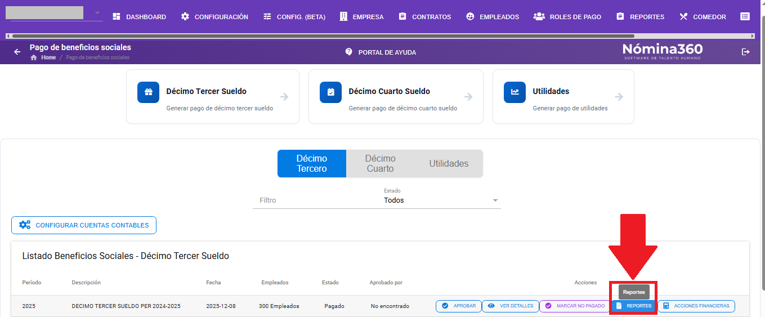This screenshot has width=765, height=317.
Task: Click the Descripción column header
Action: 86,283
